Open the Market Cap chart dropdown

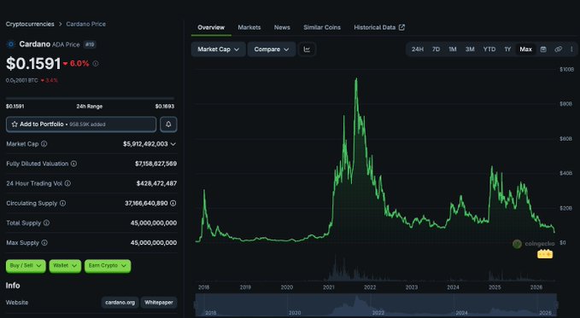tap(218, 49)
